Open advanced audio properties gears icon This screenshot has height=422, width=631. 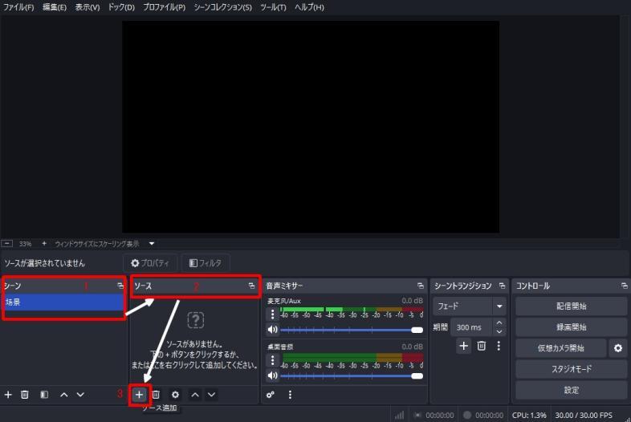271,395
